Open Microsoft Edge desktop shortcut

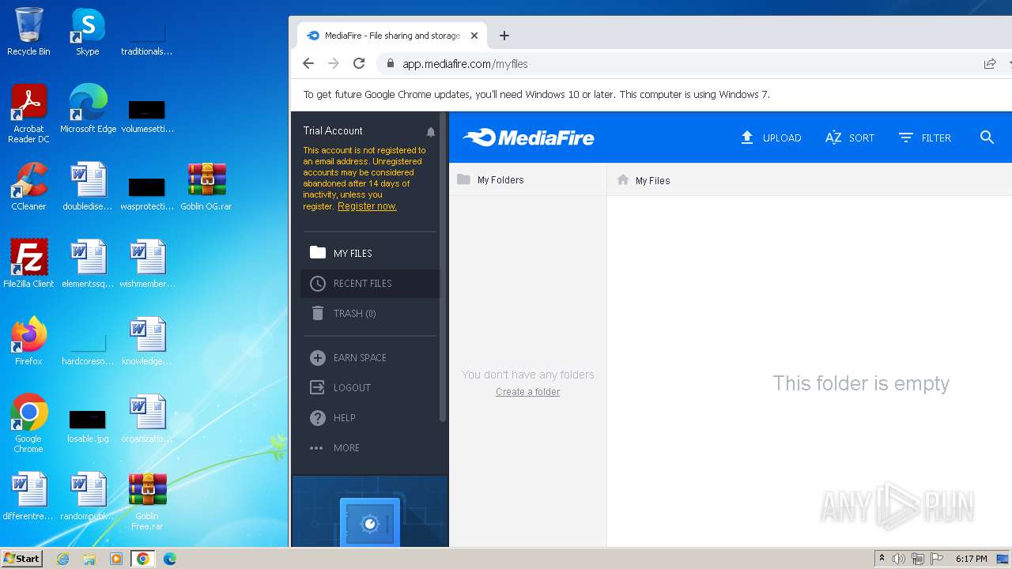click(88, 109)
